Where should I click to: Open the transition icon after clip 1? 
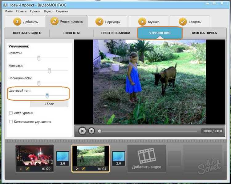63,159
